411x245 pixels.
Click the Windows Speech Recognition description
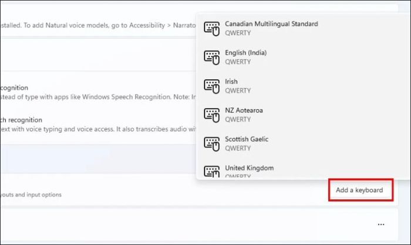coord(98,97)
